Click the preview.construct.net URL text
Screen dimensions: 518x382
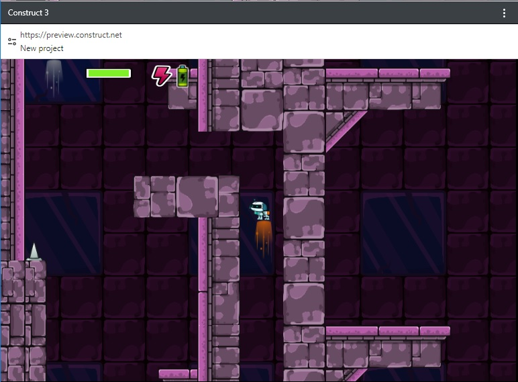[71, 35]
